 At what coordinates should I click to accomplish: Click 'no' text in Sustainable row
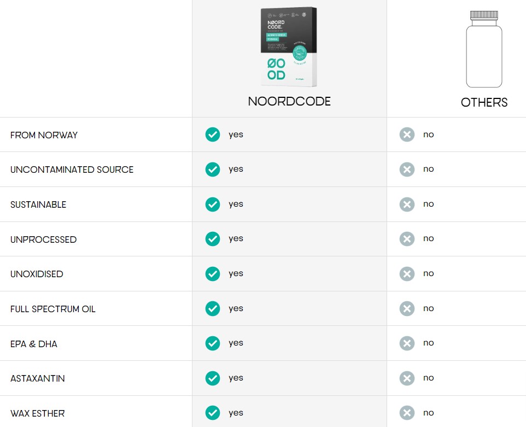tap(428, 204)
